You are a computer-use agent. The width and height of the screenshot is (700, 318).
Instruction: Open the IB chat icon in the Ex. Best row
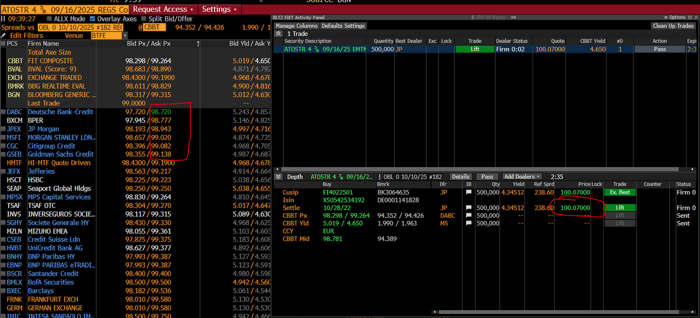pyautogui.click(x=468, y=192)
